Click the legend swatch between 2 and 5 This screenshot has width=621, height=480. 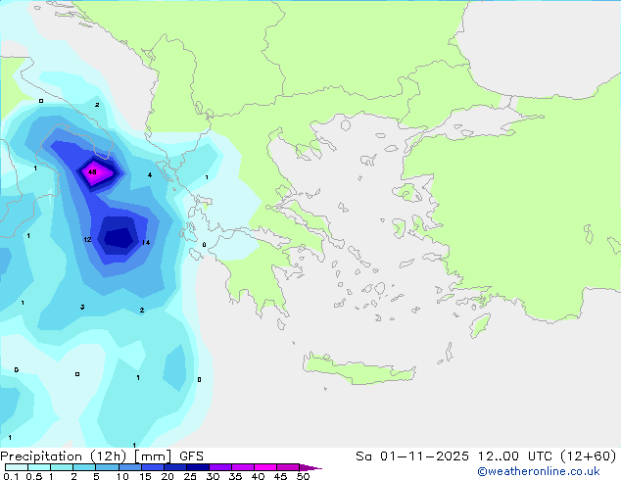click(x=84, y=467)
